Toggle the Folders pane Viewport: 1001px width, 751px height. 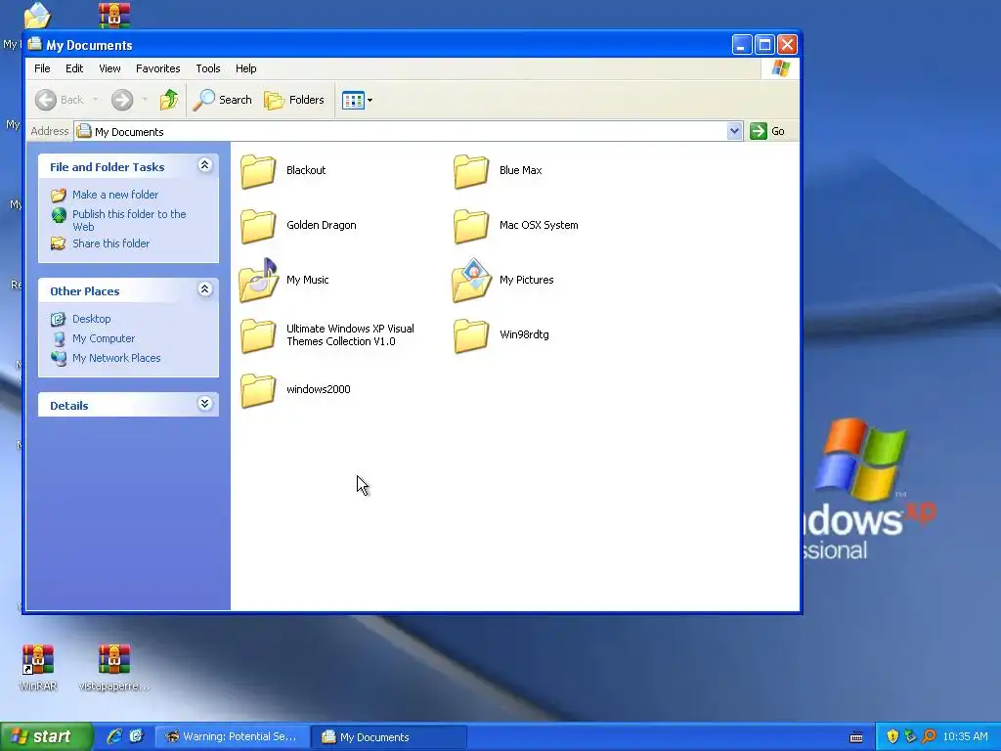click(x=293, y=100)
